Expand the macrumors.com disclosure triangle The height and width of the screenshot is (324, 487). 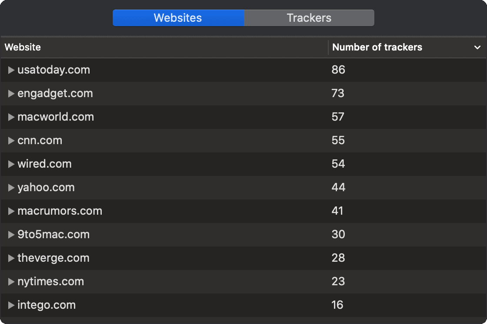coord(11,211)
